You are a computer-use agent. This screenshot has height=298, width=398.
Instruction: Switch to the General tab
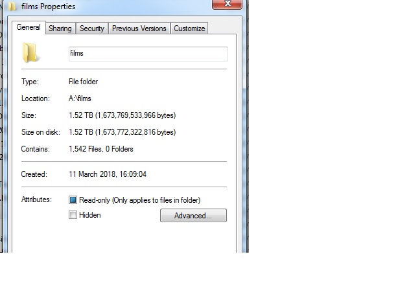pos(29,27)
